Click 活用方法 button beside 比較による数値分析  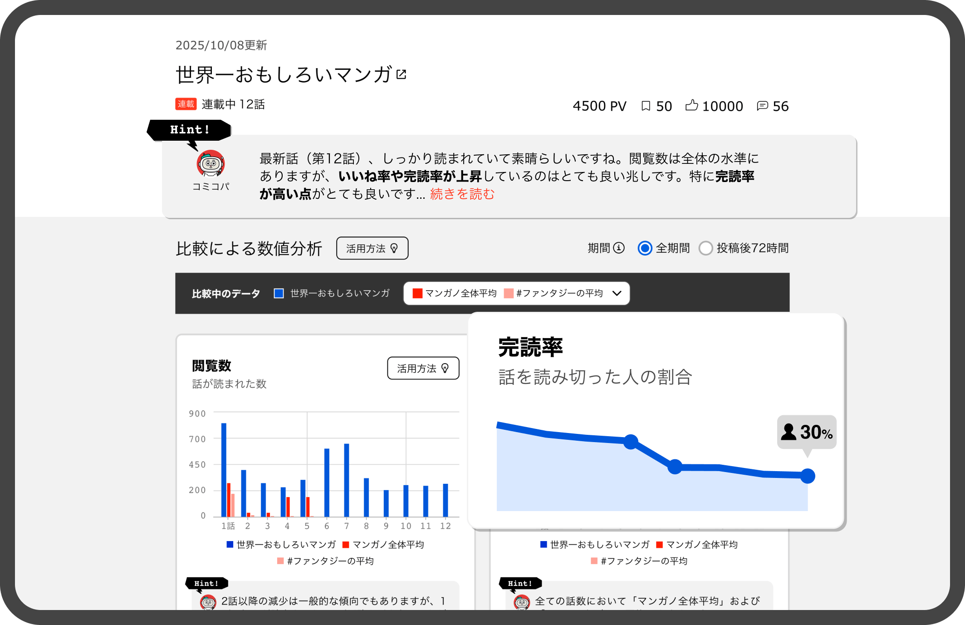372,248
